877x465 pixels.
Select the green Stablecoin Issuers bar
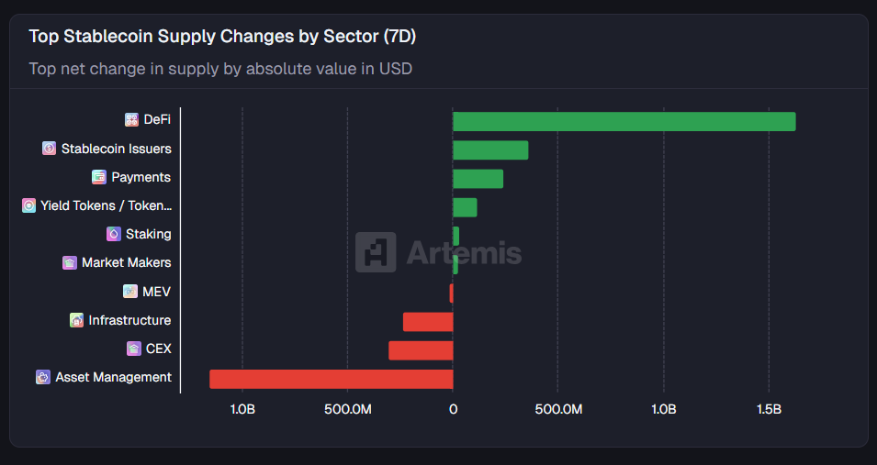pyautogui.click(x=490, y=150)
